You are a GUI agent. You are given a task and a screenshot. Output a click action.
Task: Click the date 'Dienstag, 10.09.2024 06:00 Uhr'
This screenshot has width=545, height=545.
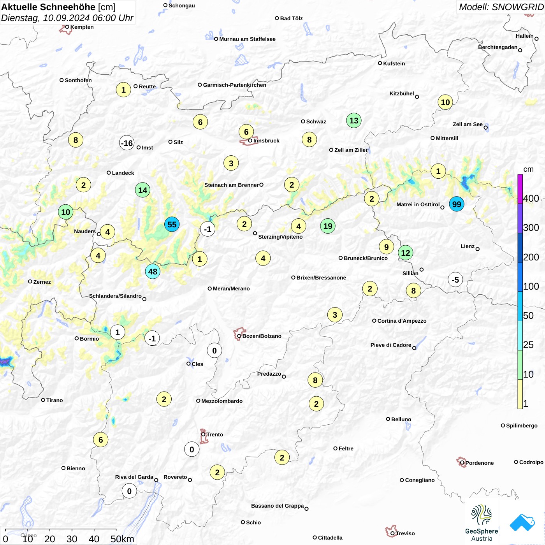click(x=67, y=18)
